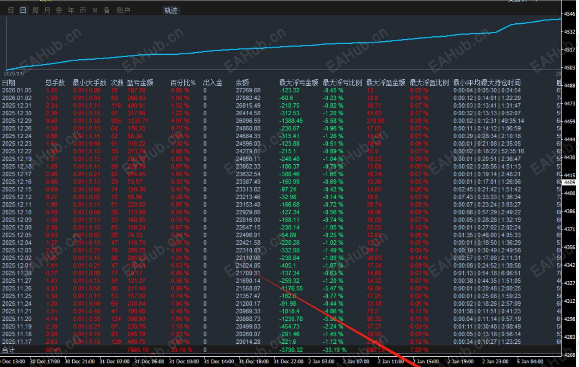This screenshot has width=579, height=367.
Task: Click the 余额 column header
Action: 242,83
